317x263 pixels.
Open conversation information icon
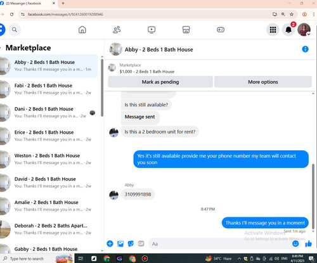(305, 49)
